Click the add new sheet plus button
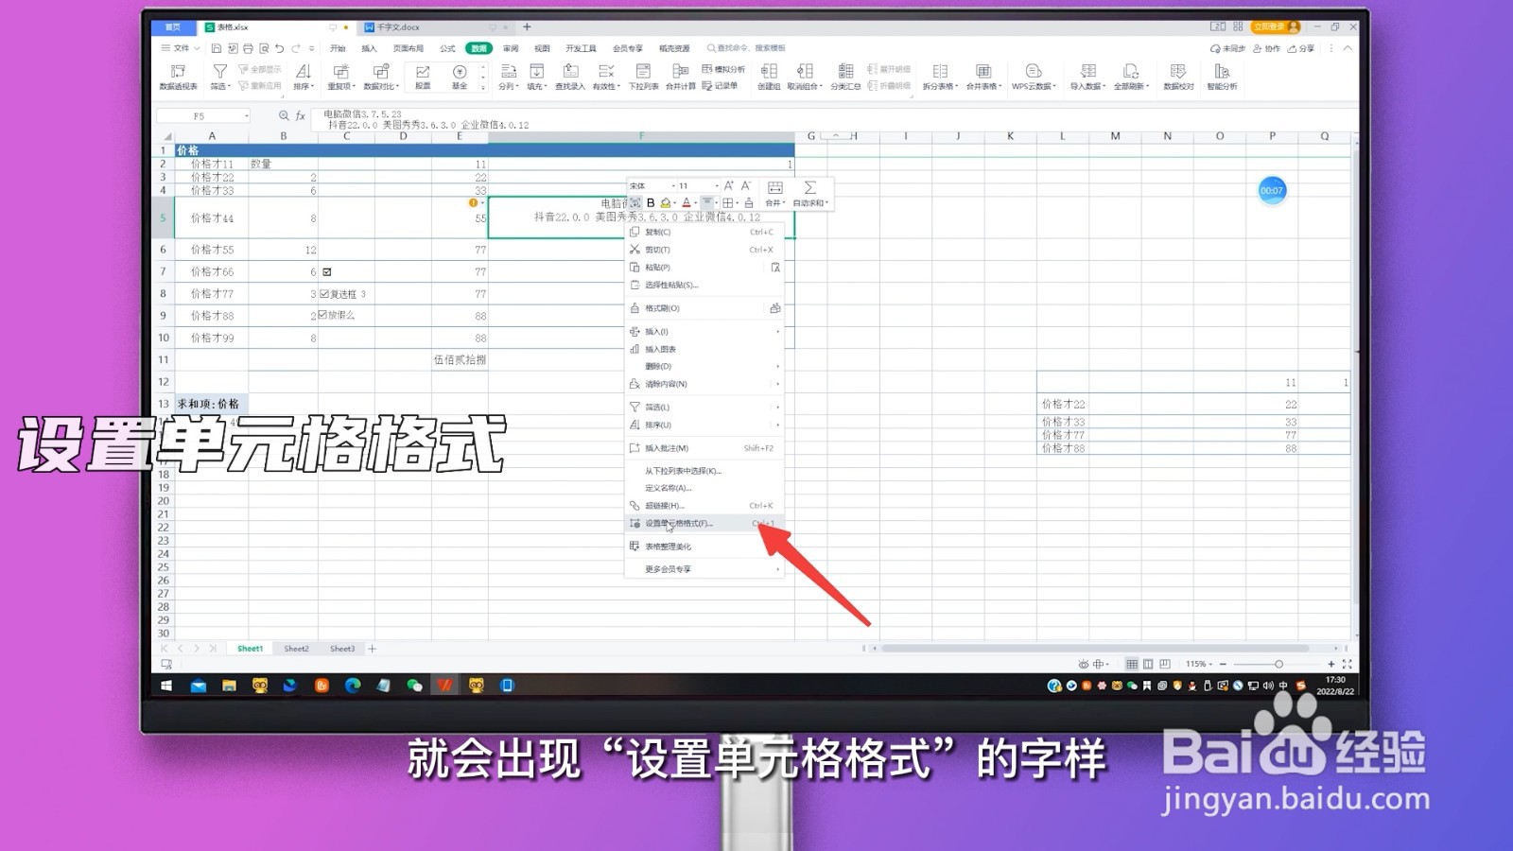 [373, 649]
